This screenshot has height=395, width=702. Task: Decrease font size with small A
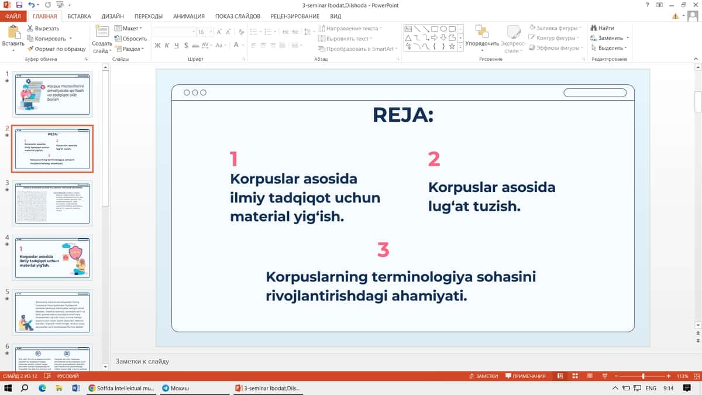click(x=229, y=32)
